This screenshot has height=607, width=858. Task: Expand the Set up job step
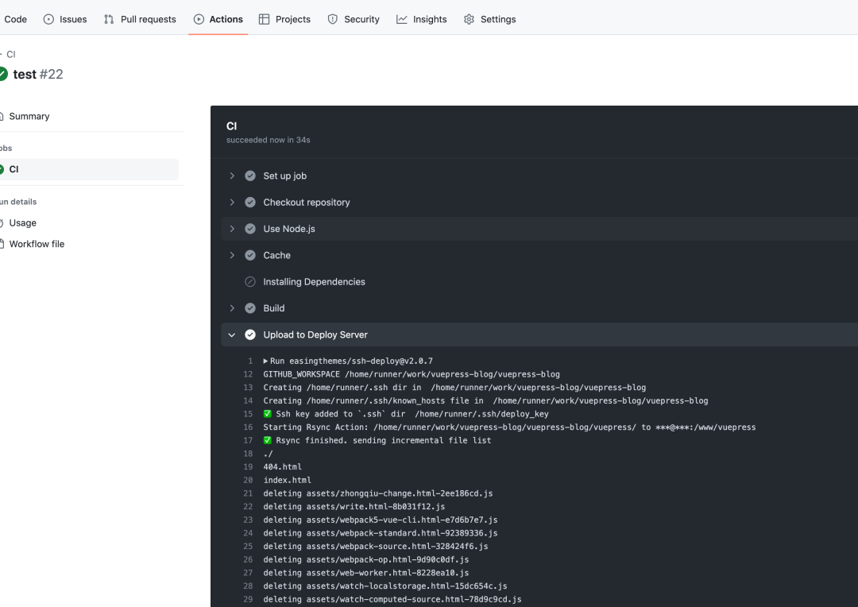(x=232, y=176)
